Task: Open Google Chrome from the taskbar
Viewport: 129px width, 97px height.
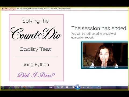Action: pyautogui.click(x=24, y=88)
